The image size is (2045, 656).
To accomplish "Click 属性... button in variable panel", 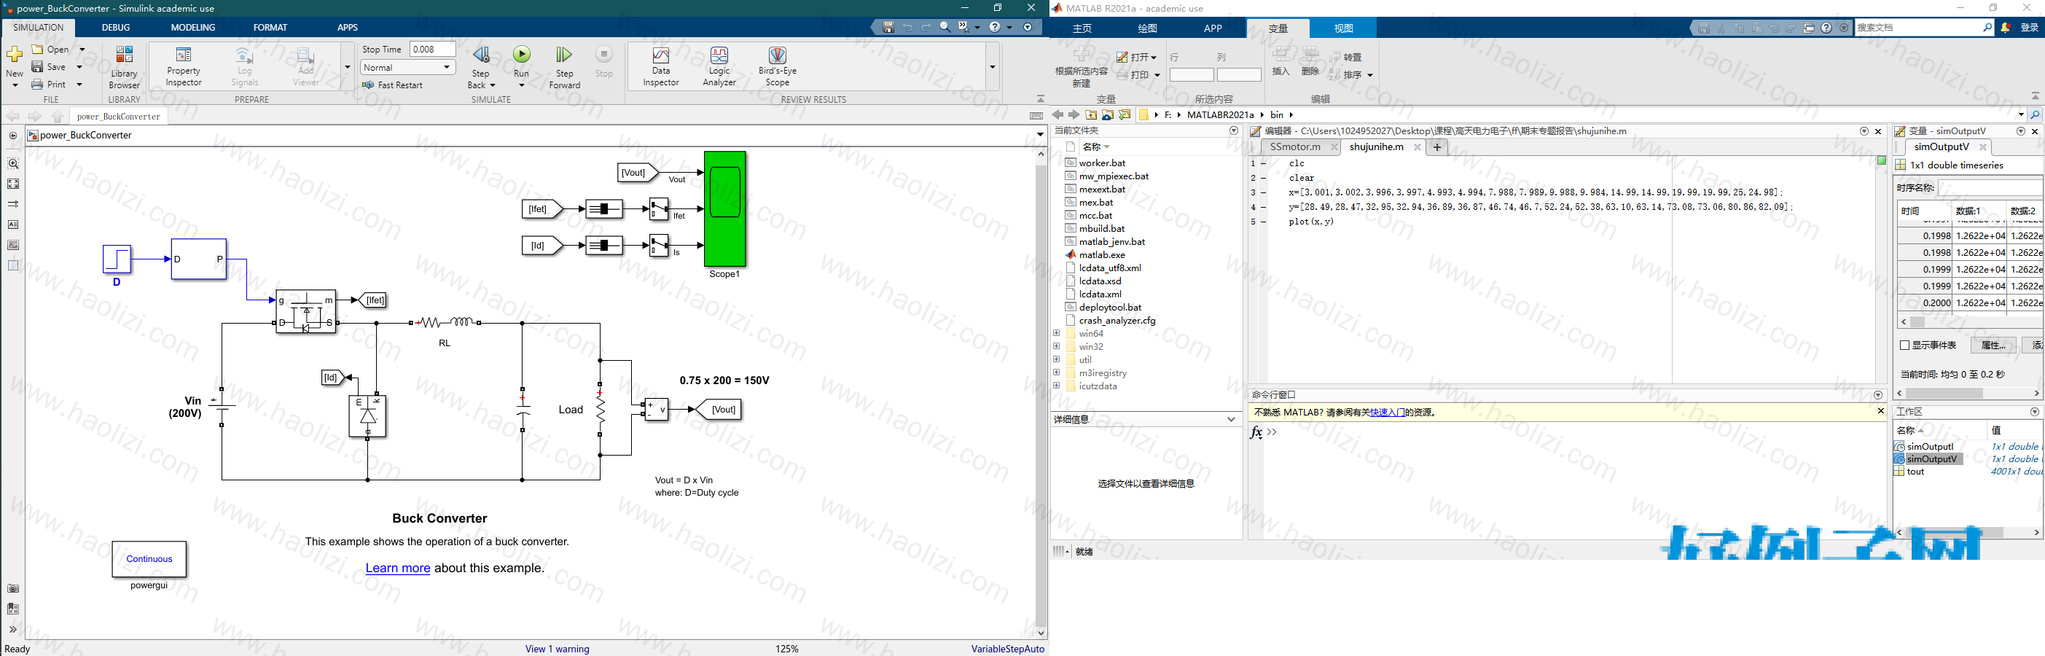I will 1993,345.
